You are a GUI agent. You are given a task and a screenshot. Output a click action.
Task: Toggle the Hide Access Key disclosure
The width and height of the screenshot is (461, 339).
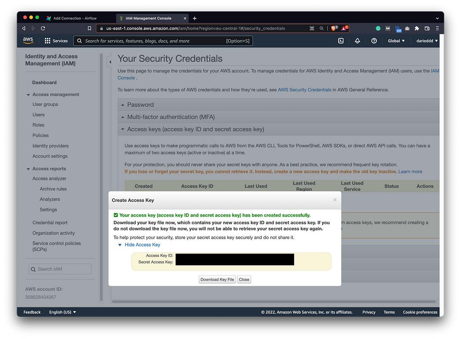click(139, 244)
